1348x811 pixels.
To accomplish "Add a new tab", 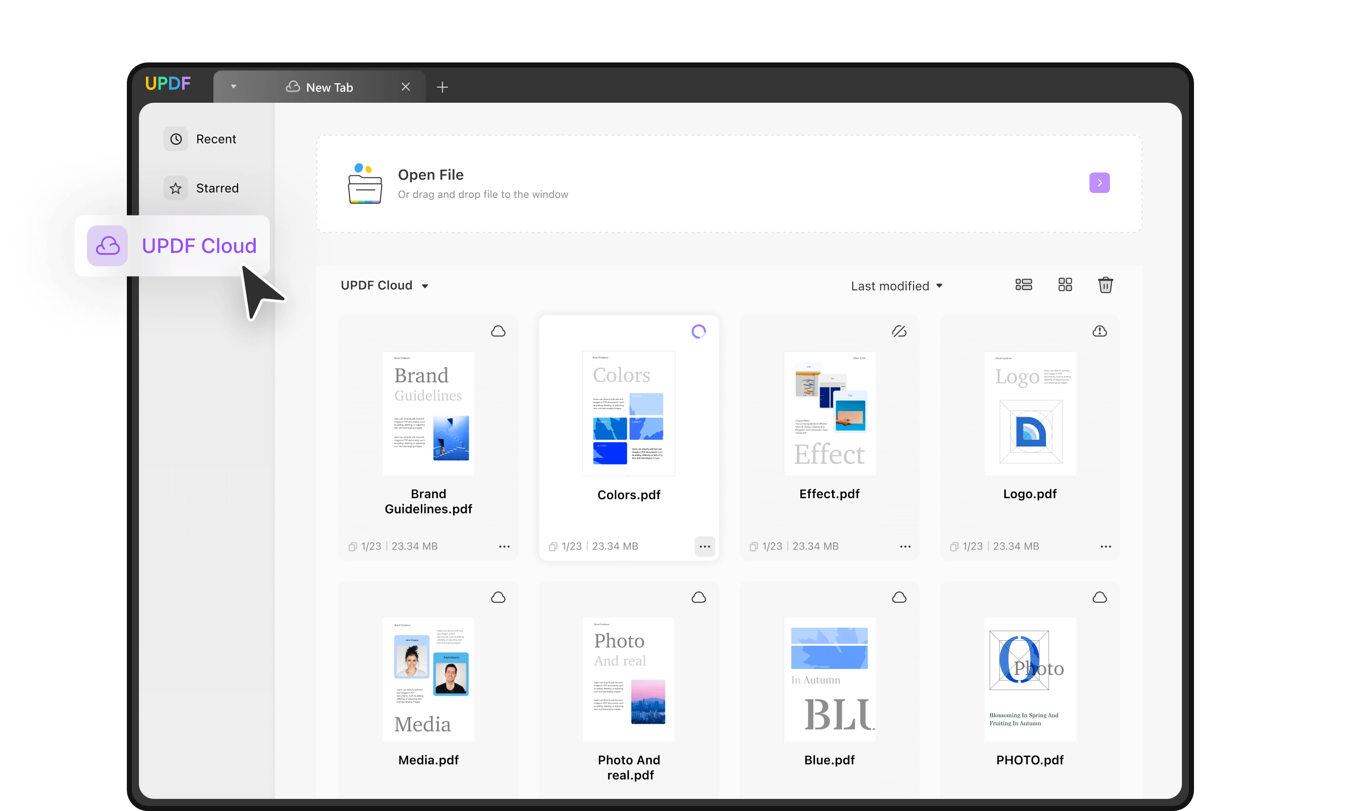I will (x=442, y=87).
